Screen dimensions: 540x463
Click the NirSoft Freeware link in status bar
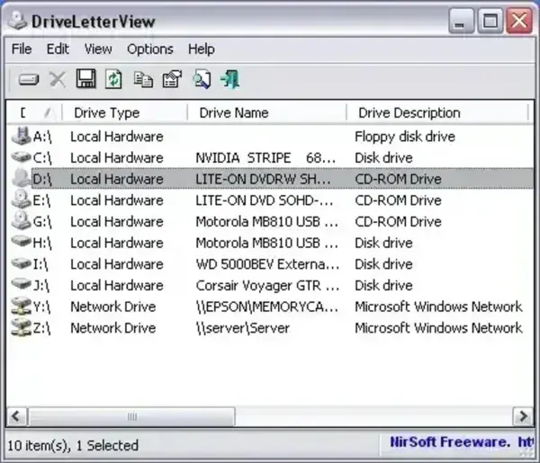pos(461,443)
